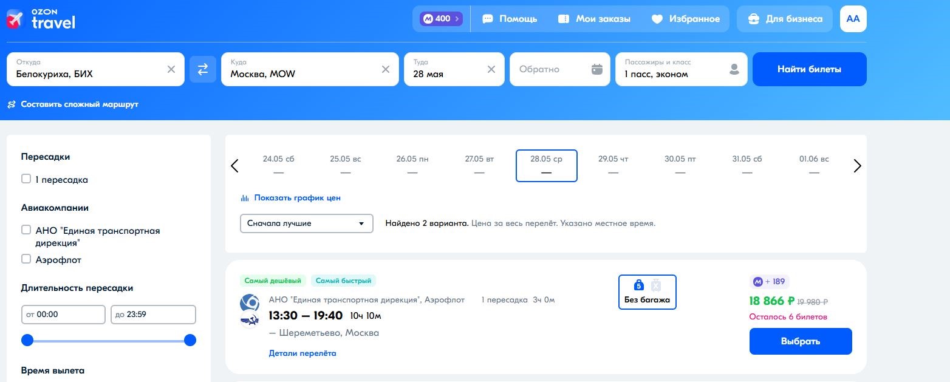The height and width of the screenshot is (382, 950).
Task: Show earlier dates with left arrow
Action: [x=235, y=166]
